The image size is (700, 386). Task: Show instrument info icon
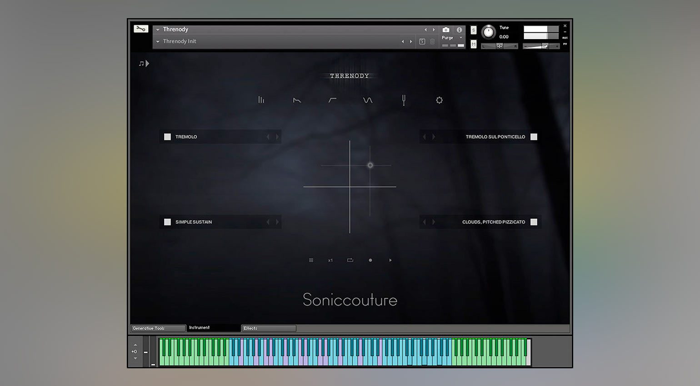459,30
